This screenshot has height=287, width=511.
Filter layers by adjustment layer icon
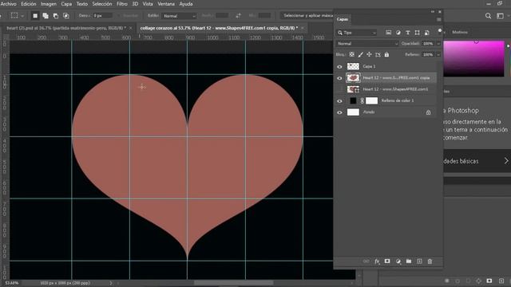pyautogui.click(x=398, y=33)
